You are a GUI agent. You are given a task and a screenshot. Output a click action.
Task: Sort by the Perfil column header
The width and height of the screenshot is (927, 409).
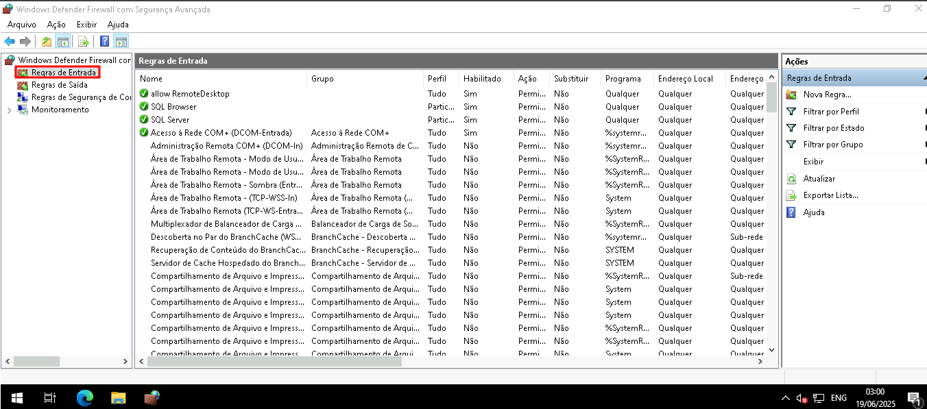[441, 79]
